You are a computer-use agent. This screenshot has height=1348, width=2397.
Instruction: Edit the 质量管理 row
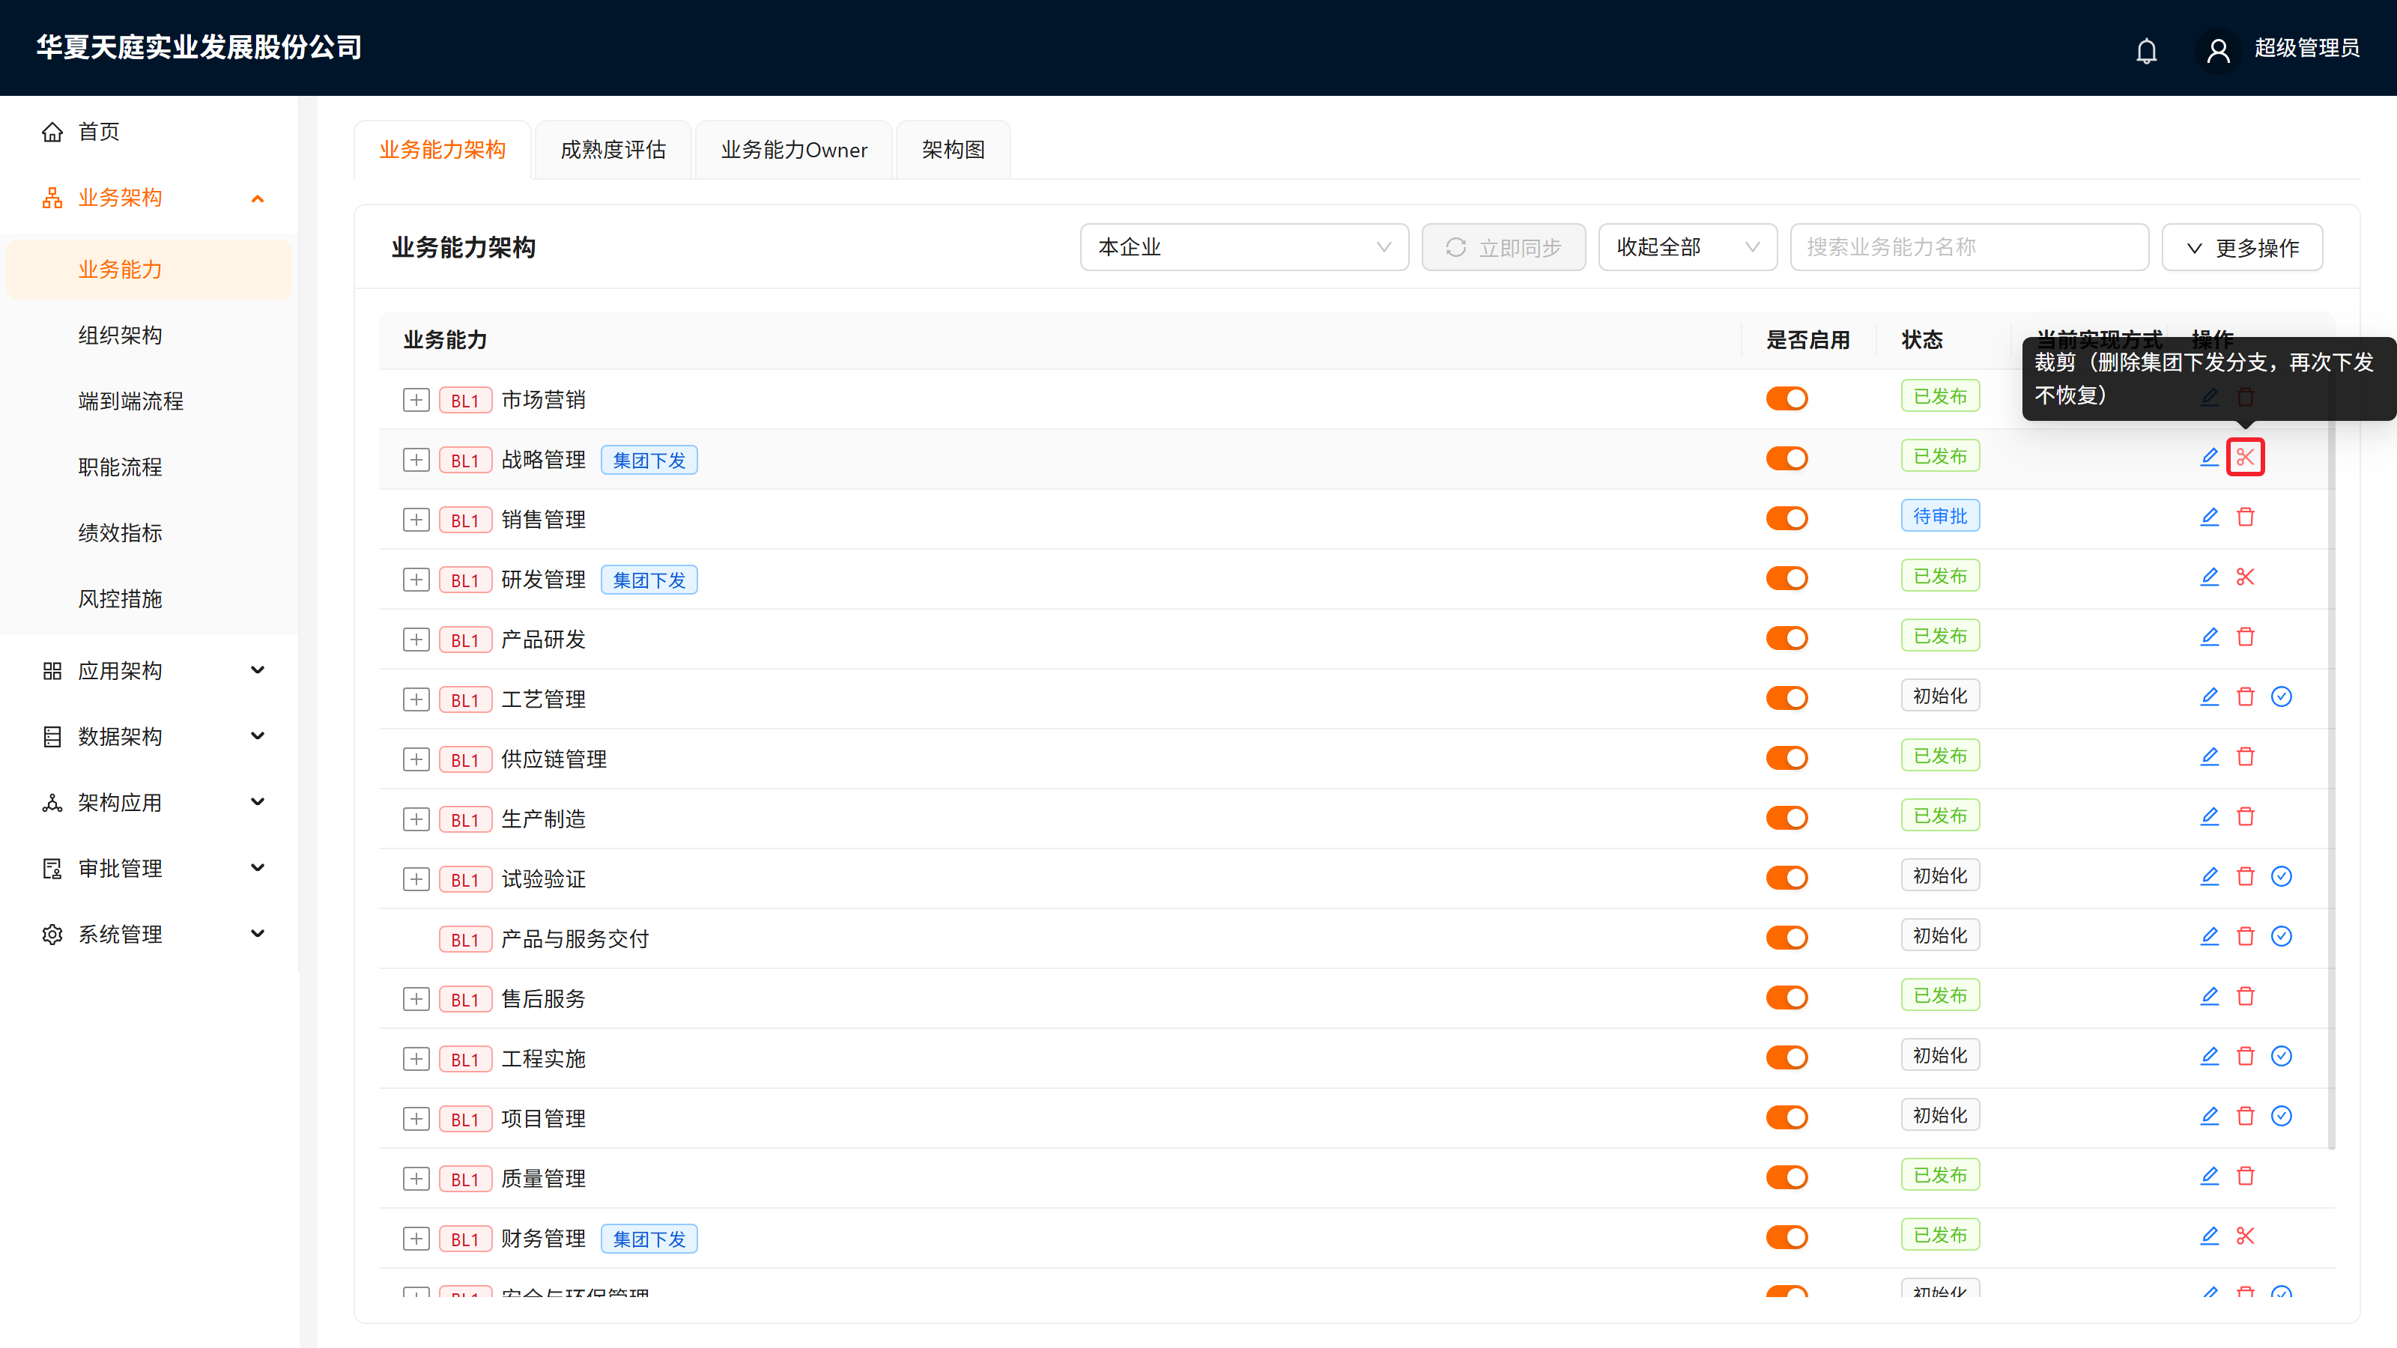click(2209, 1176)
